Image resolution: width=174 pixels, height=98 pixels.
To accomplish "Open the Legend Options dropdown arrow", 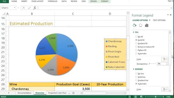I will pyautogui.click(x=150, y=20).
